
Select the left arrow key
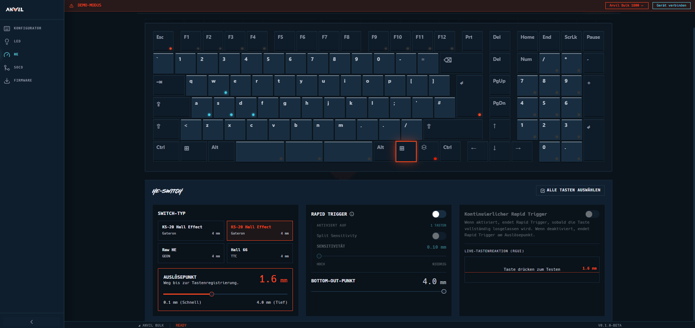coord(477,151)
